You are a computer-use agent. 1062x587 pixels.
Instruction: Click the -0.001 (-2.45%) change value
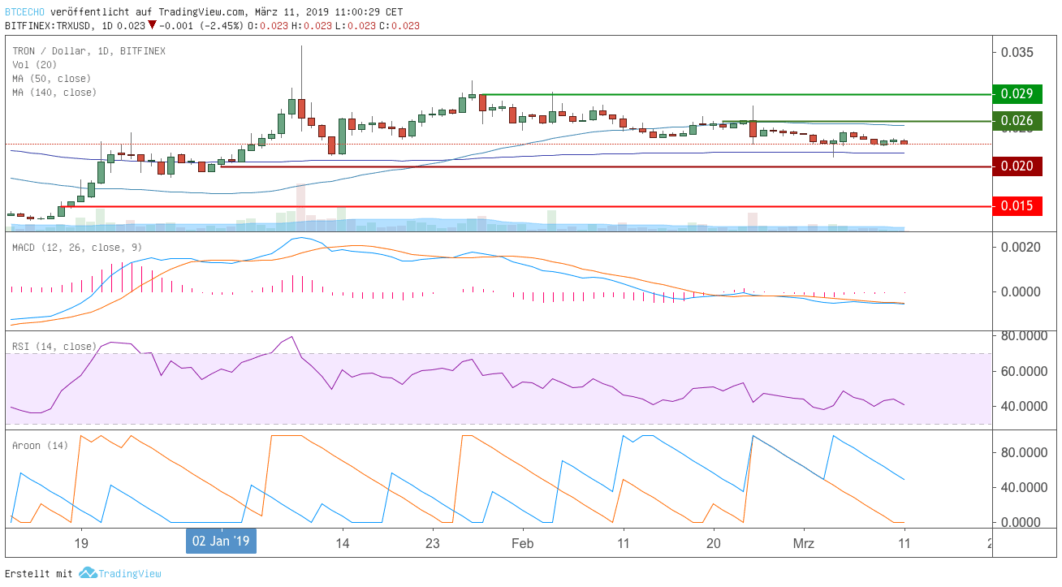tap(200, 26)
